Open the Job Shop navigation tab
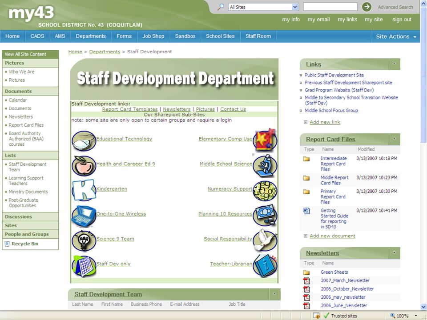This screenshot has width=427, height=320. tap(153, 36)
